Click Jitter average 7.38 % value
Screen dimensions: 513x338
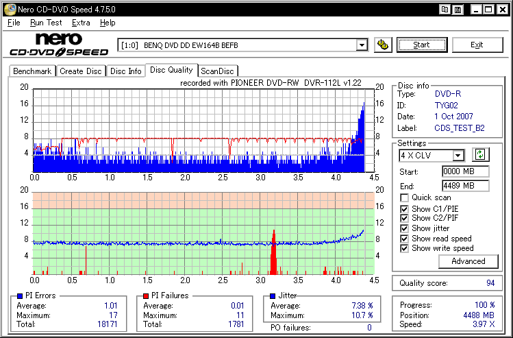362,306
